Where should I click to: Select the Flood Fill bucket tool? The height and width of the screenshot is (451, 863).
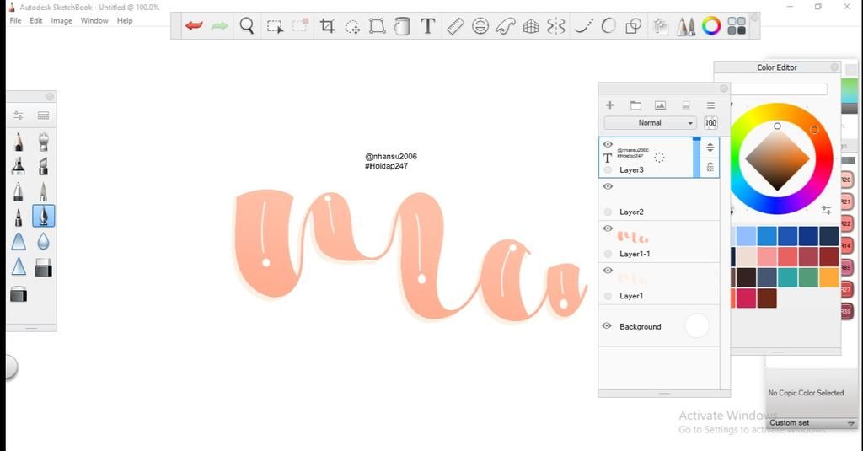point(402,26)
